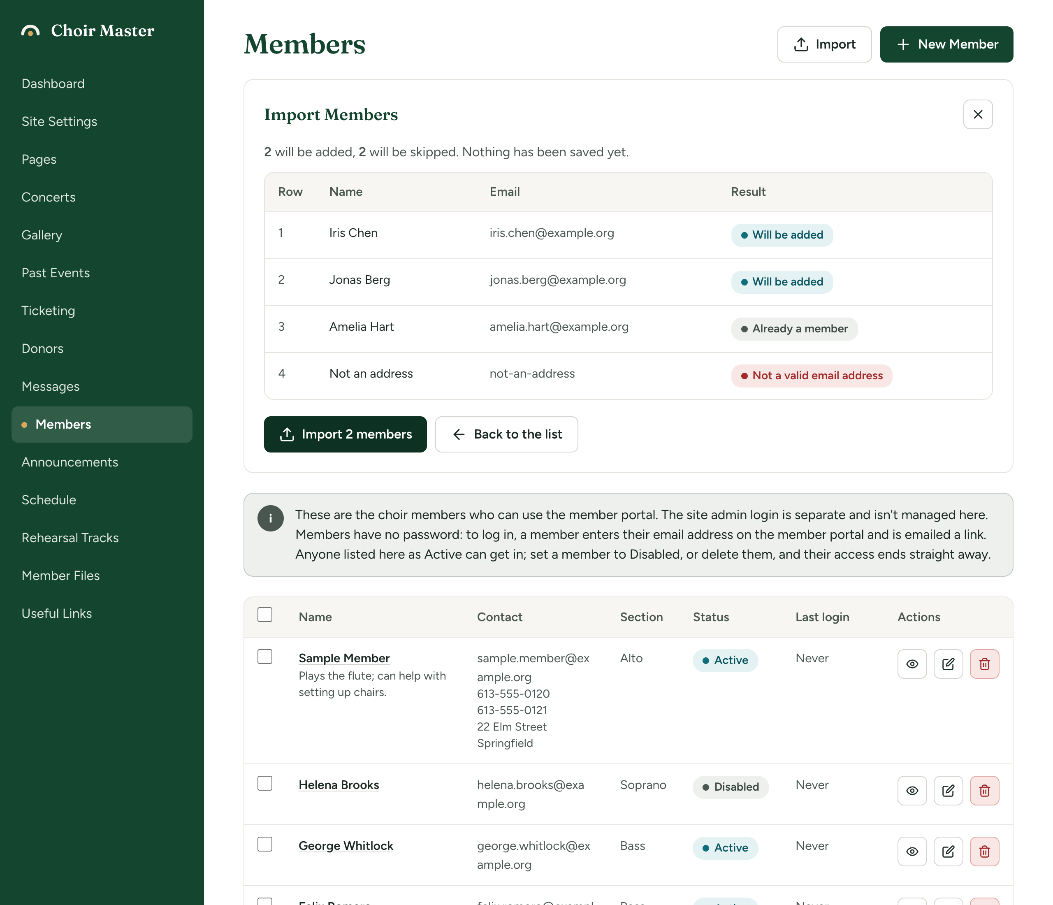Delete Sample Member trash icon
Viewport: 1053px width, 905px height.
point(984,664)
